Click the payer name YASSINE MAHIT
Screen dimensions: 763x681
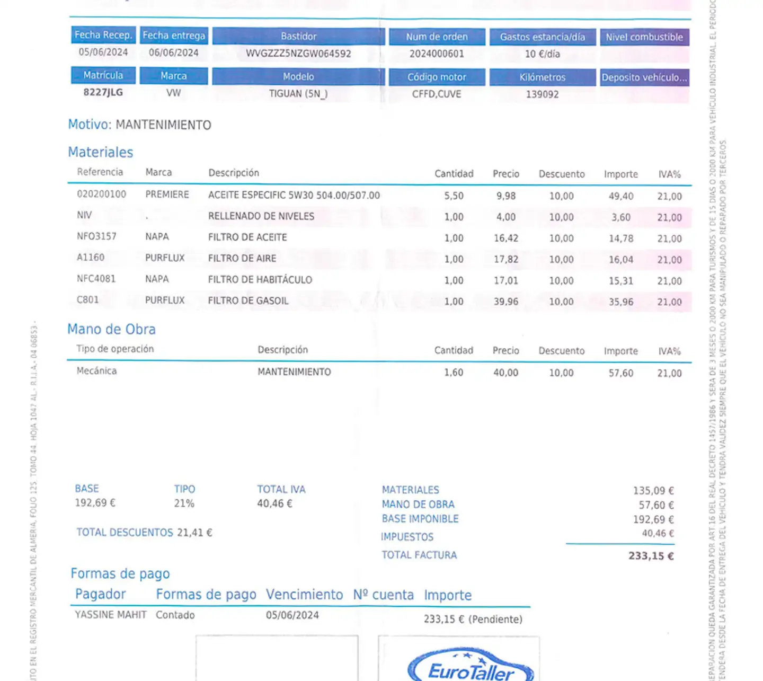(111, 615)
